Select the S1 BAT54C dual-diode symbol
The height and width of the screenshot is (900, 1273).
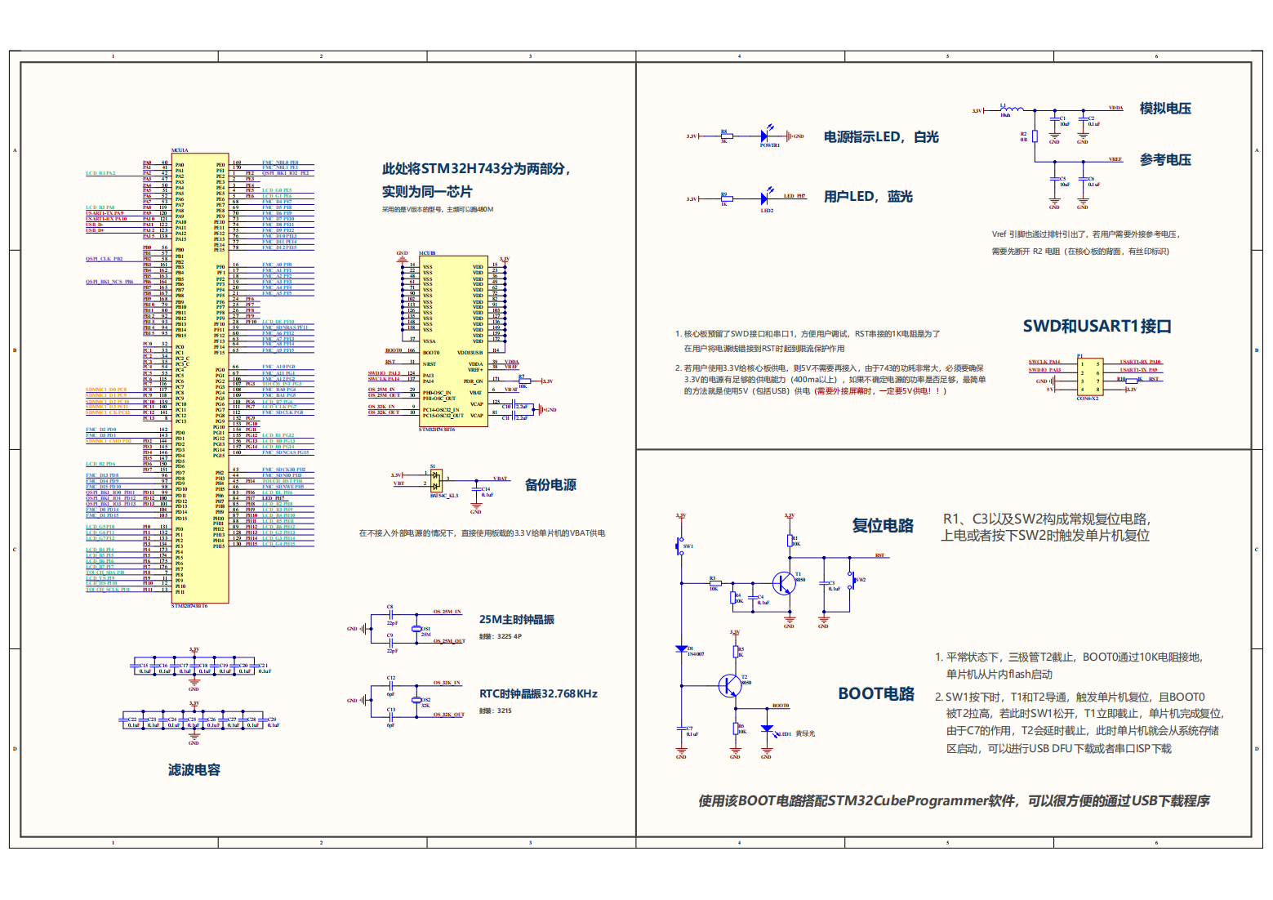pos(437,479)
